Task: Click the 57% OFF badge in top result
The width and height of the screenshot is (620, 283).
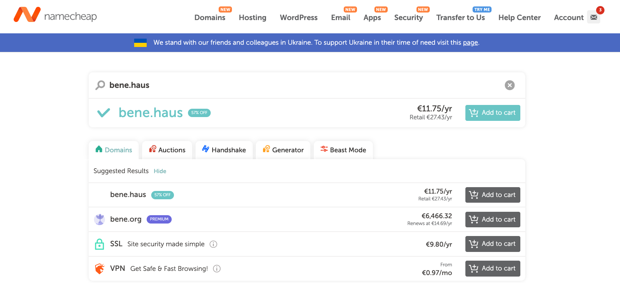Action: (199, 113)
